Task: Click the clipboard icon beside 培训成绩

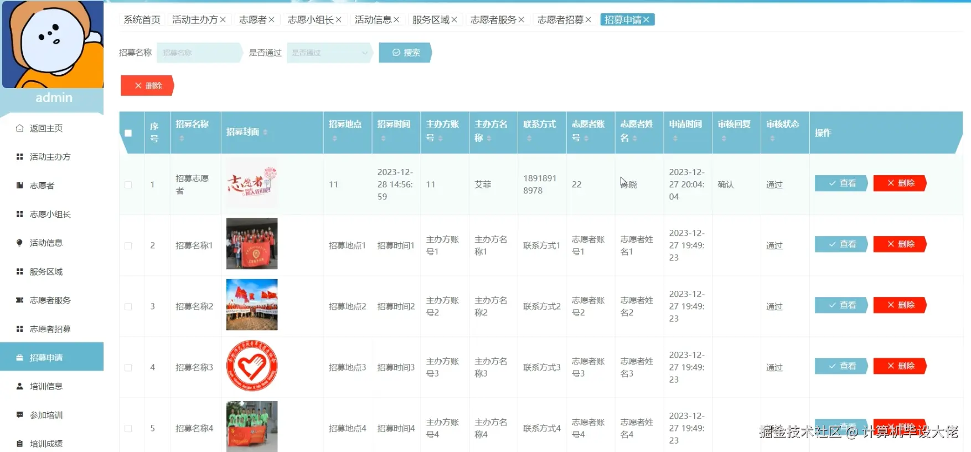Action: (20, 444)
